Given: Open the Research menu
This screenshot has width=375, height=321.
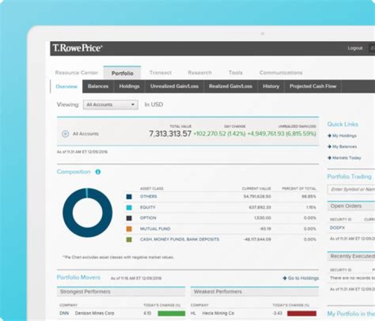Looking at the screenshot, I should [199, 73].
